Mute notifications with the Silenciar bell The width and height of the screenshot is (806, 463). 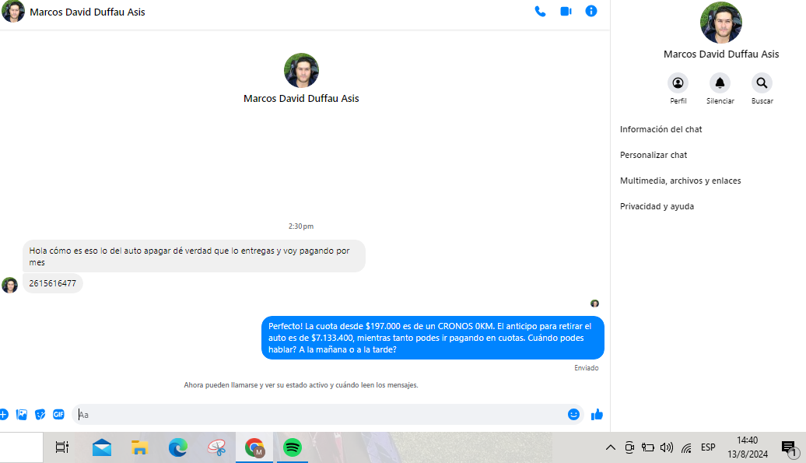[x=720, y=83]
